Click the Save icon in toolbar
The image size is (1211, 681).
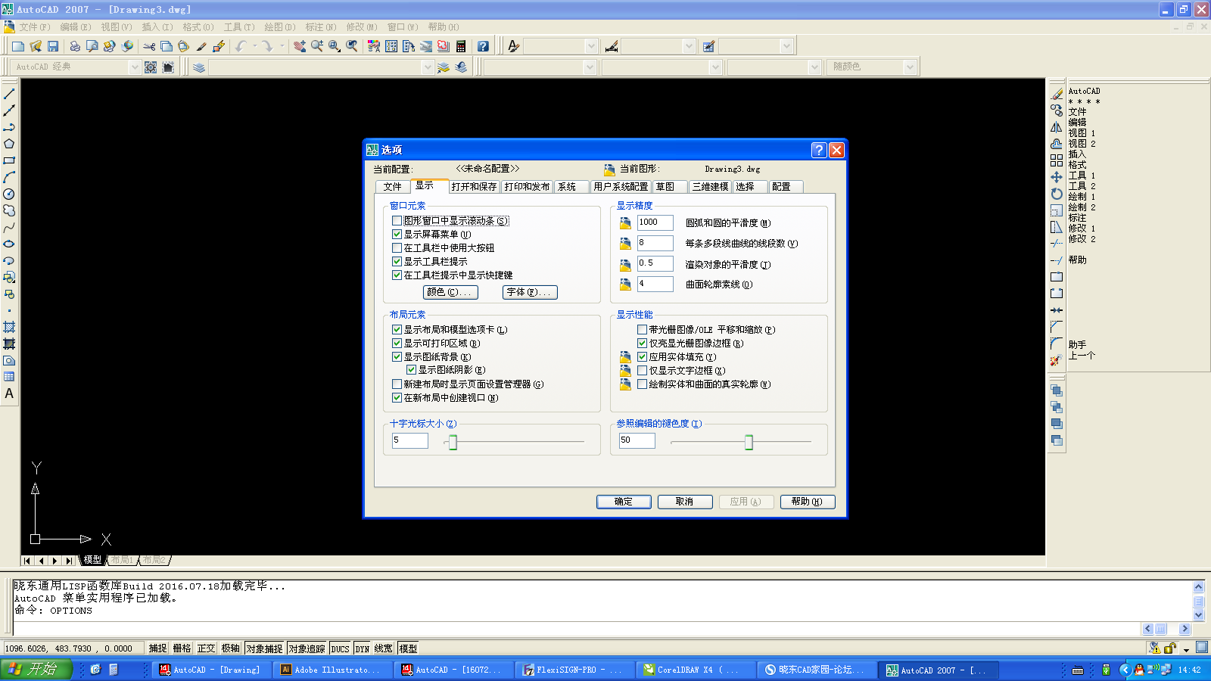coord(53,46)
